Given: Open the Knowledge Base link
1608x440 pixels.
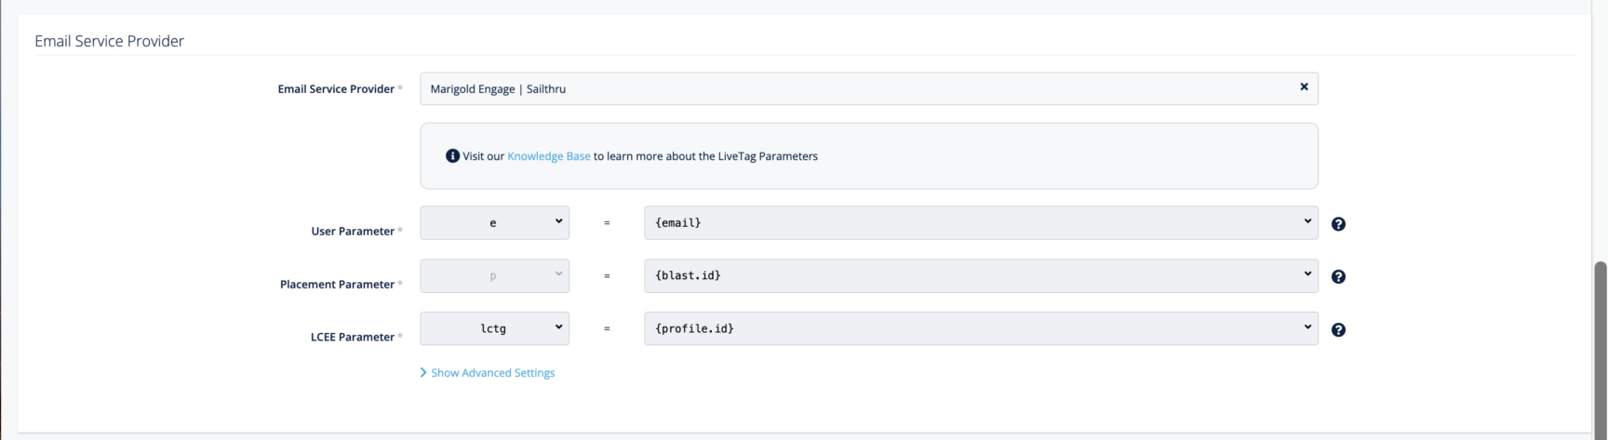Looking at the screenshot, I should 548,156.
